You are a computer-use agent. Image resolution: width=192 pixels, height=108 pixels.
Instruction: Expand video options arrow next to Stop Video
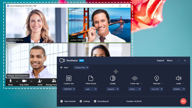tap(31, 81)
